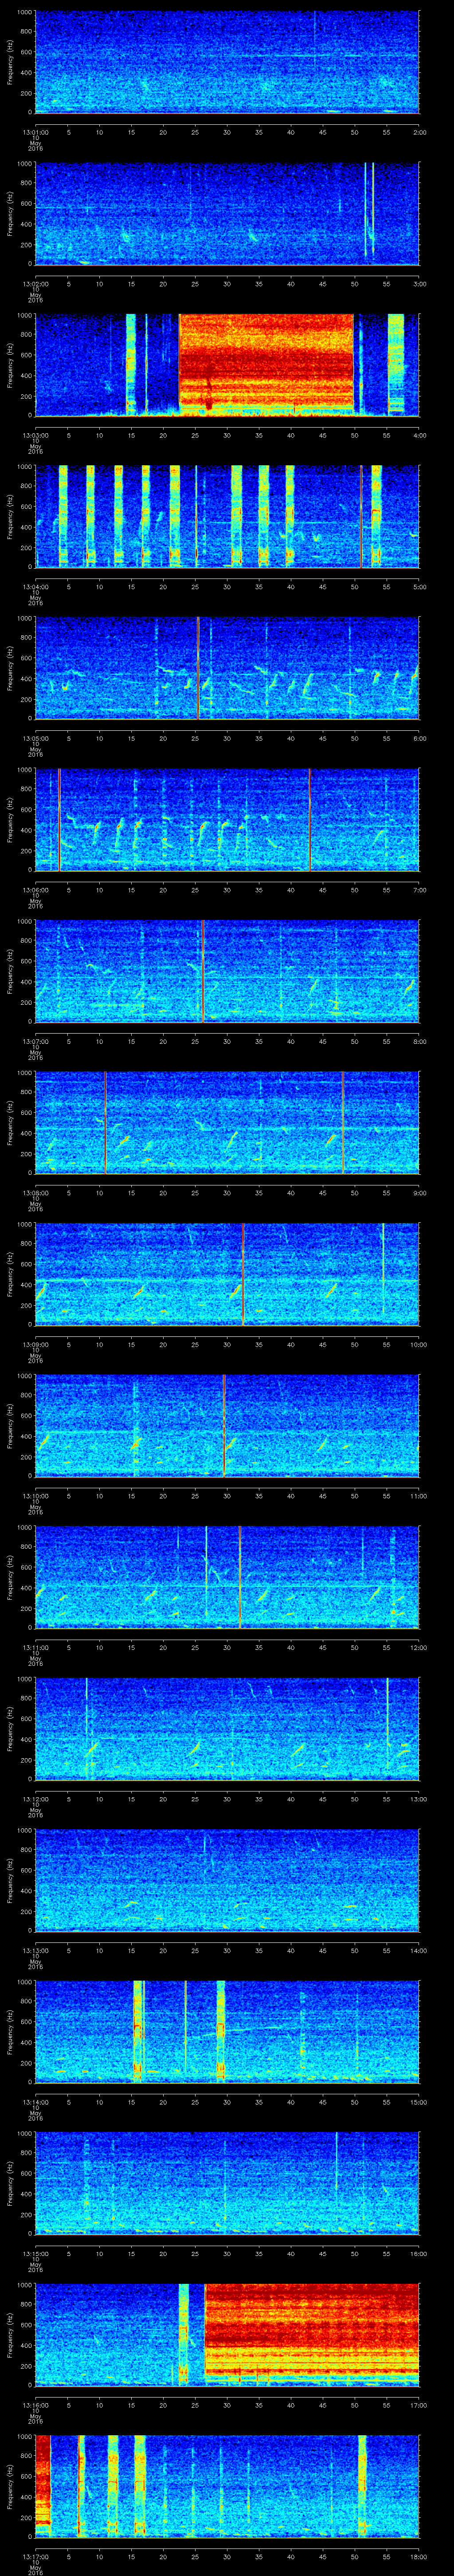This screenshot has width=454, height=2576.
Task: Click the 4:00 end time label
Action: pyautogui.click(x=419, y=435)
